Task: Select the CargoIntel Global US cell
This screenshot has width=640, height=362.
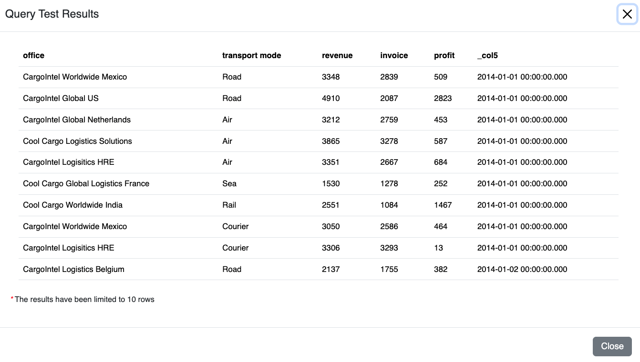Action: (61, 98)
